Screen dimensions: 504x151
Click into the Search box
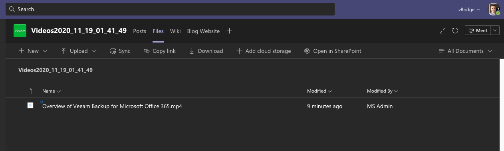point(170,9)
